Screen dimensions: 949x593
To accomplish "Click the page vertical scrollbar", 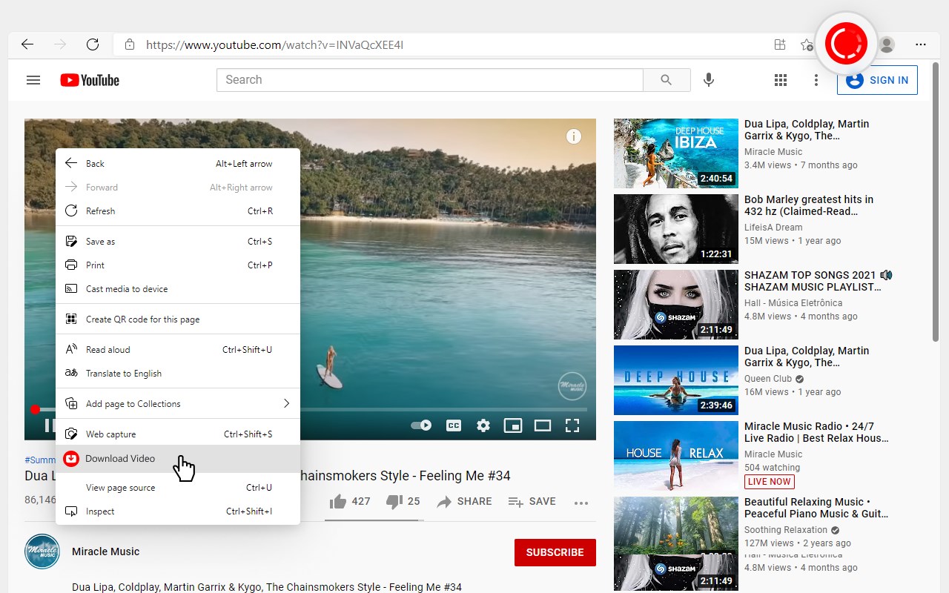I will [x=936, y=200].
